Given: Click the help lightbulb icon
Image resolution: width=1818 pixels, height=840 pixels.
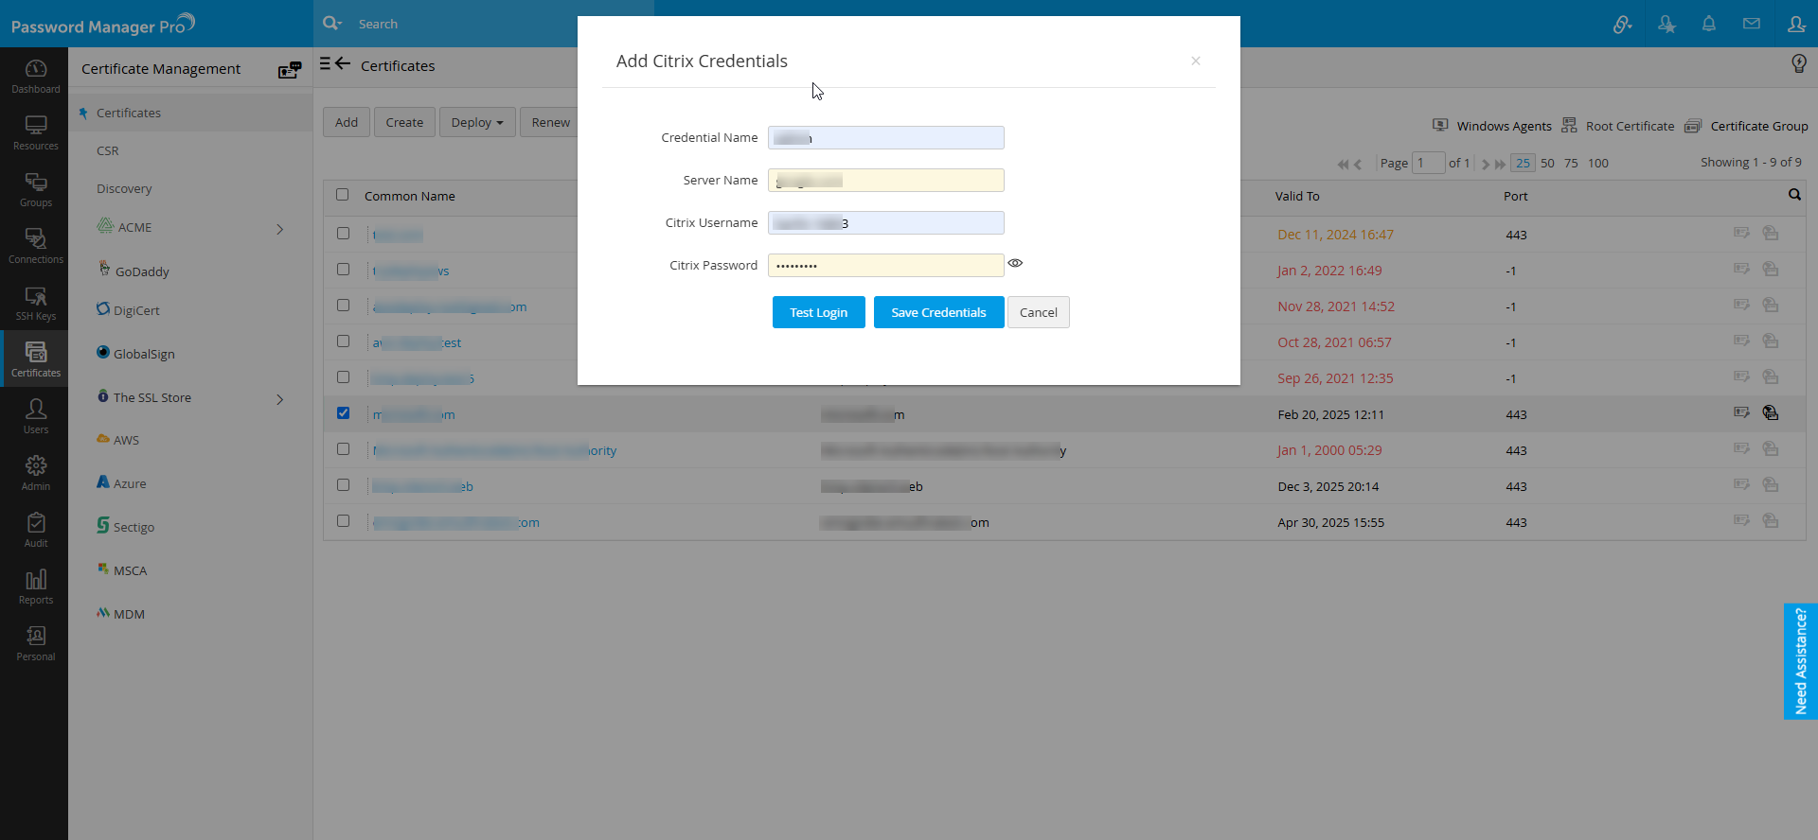Looking at the screenshot, I should pos(1799,63).
